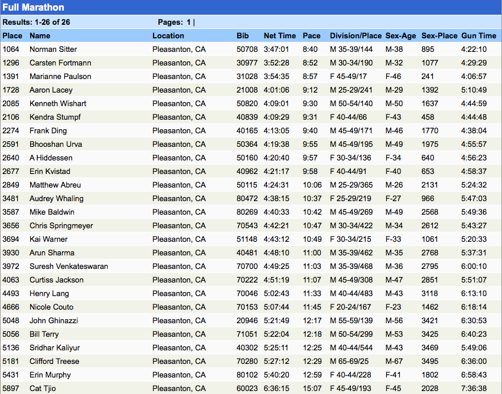This screenshot has width=502, height=394.
Task: Select page 1 in Pages list
Action: (188, 22)
